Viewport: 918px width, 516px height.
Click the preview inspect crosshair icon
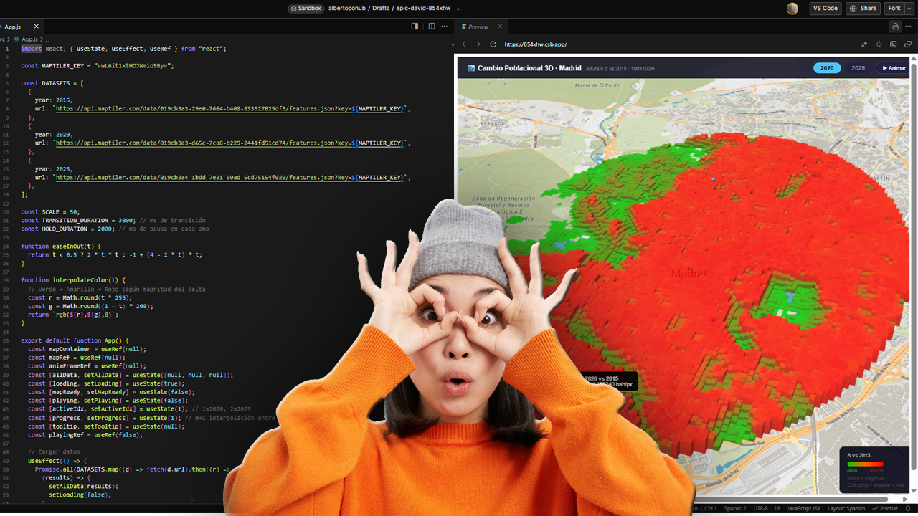point(879,44)
